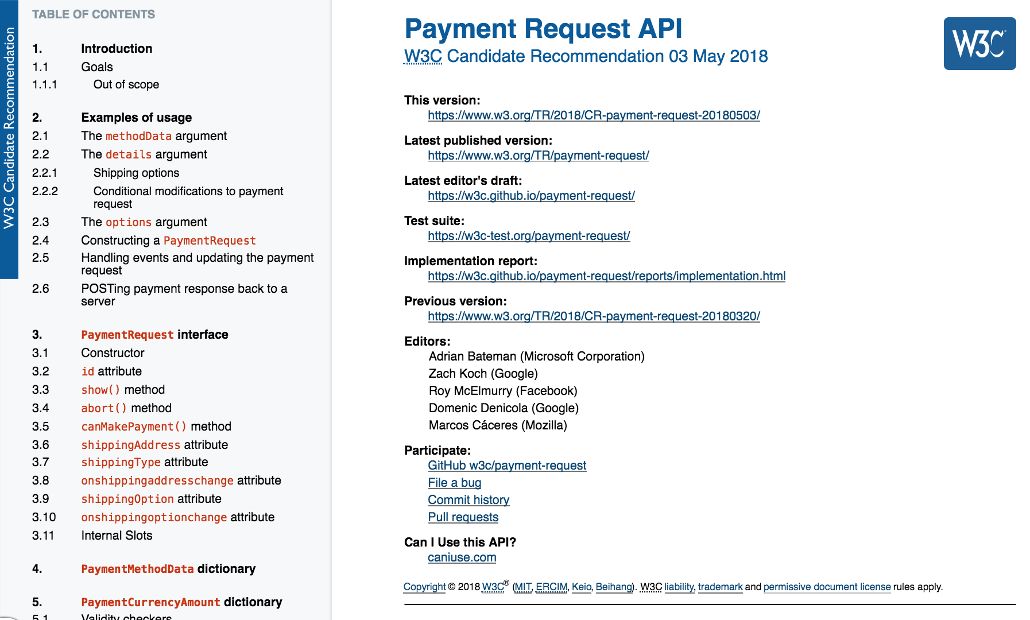Go to canMakePayment() method section
1030x620 pixels.
click(x=156, y=427)
